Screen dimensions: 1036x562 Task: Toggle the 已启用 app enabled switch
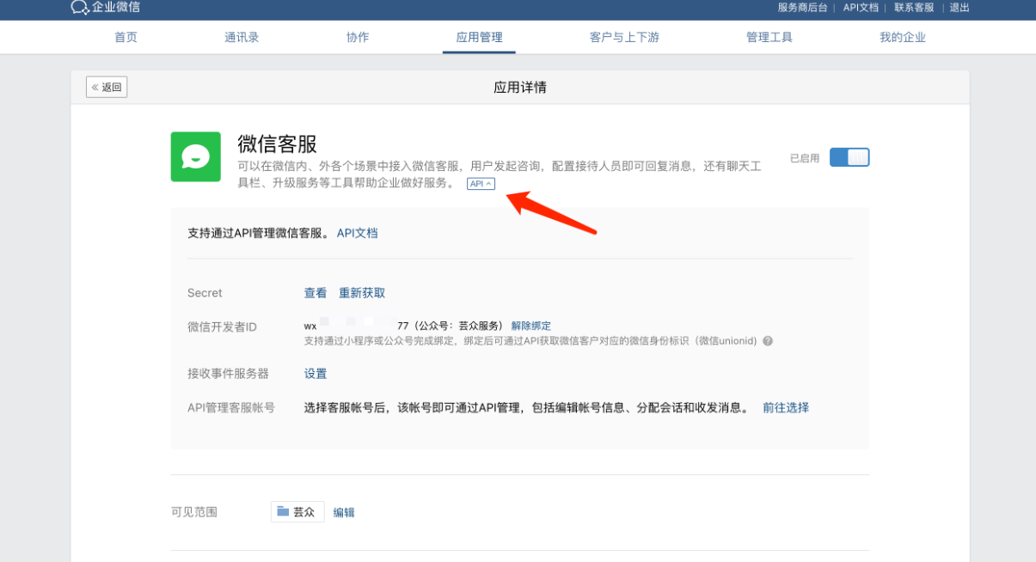(x=849, y=157)
